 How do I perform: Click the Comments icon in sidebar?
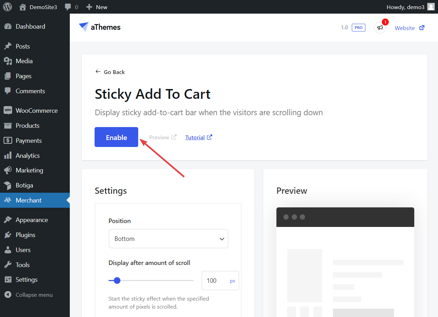tap(8, 91)
